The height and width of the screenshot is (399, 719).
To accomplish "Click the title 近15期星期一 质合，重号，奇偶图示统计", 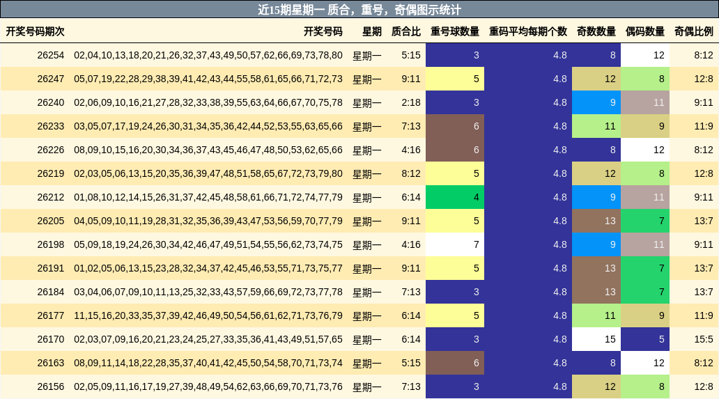I will tap(359, 10).
